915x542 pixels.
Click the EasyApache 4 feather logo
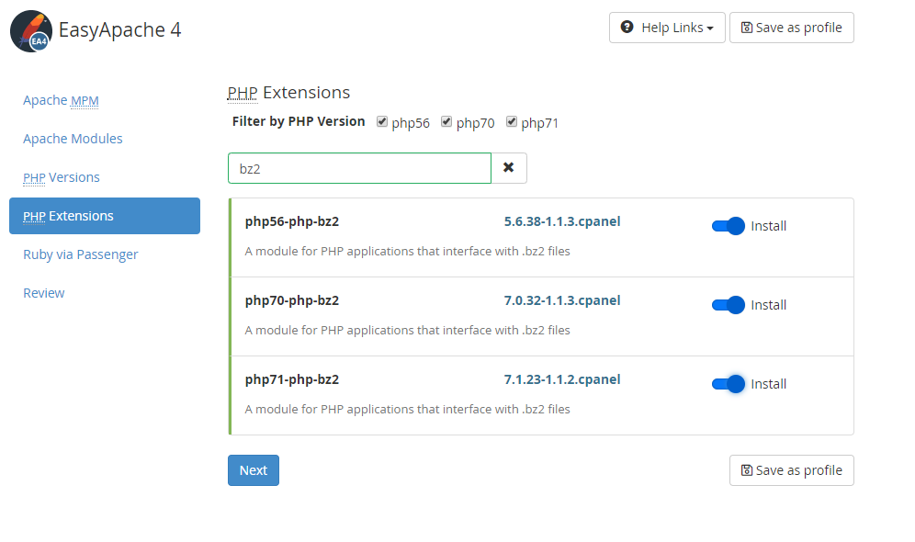31,31
